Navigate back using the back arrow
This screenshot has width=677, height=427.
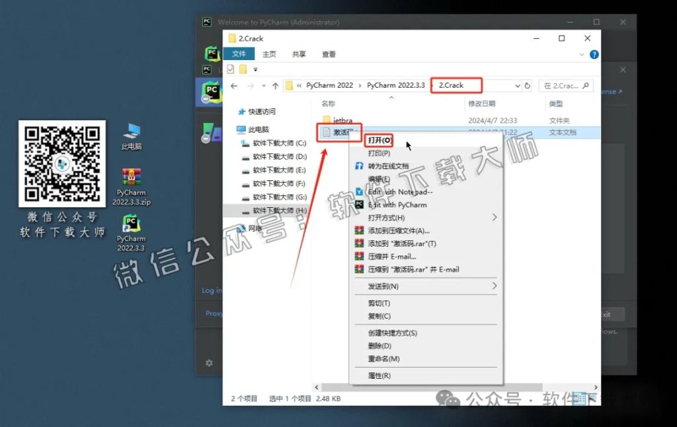[x=235, y=85]
